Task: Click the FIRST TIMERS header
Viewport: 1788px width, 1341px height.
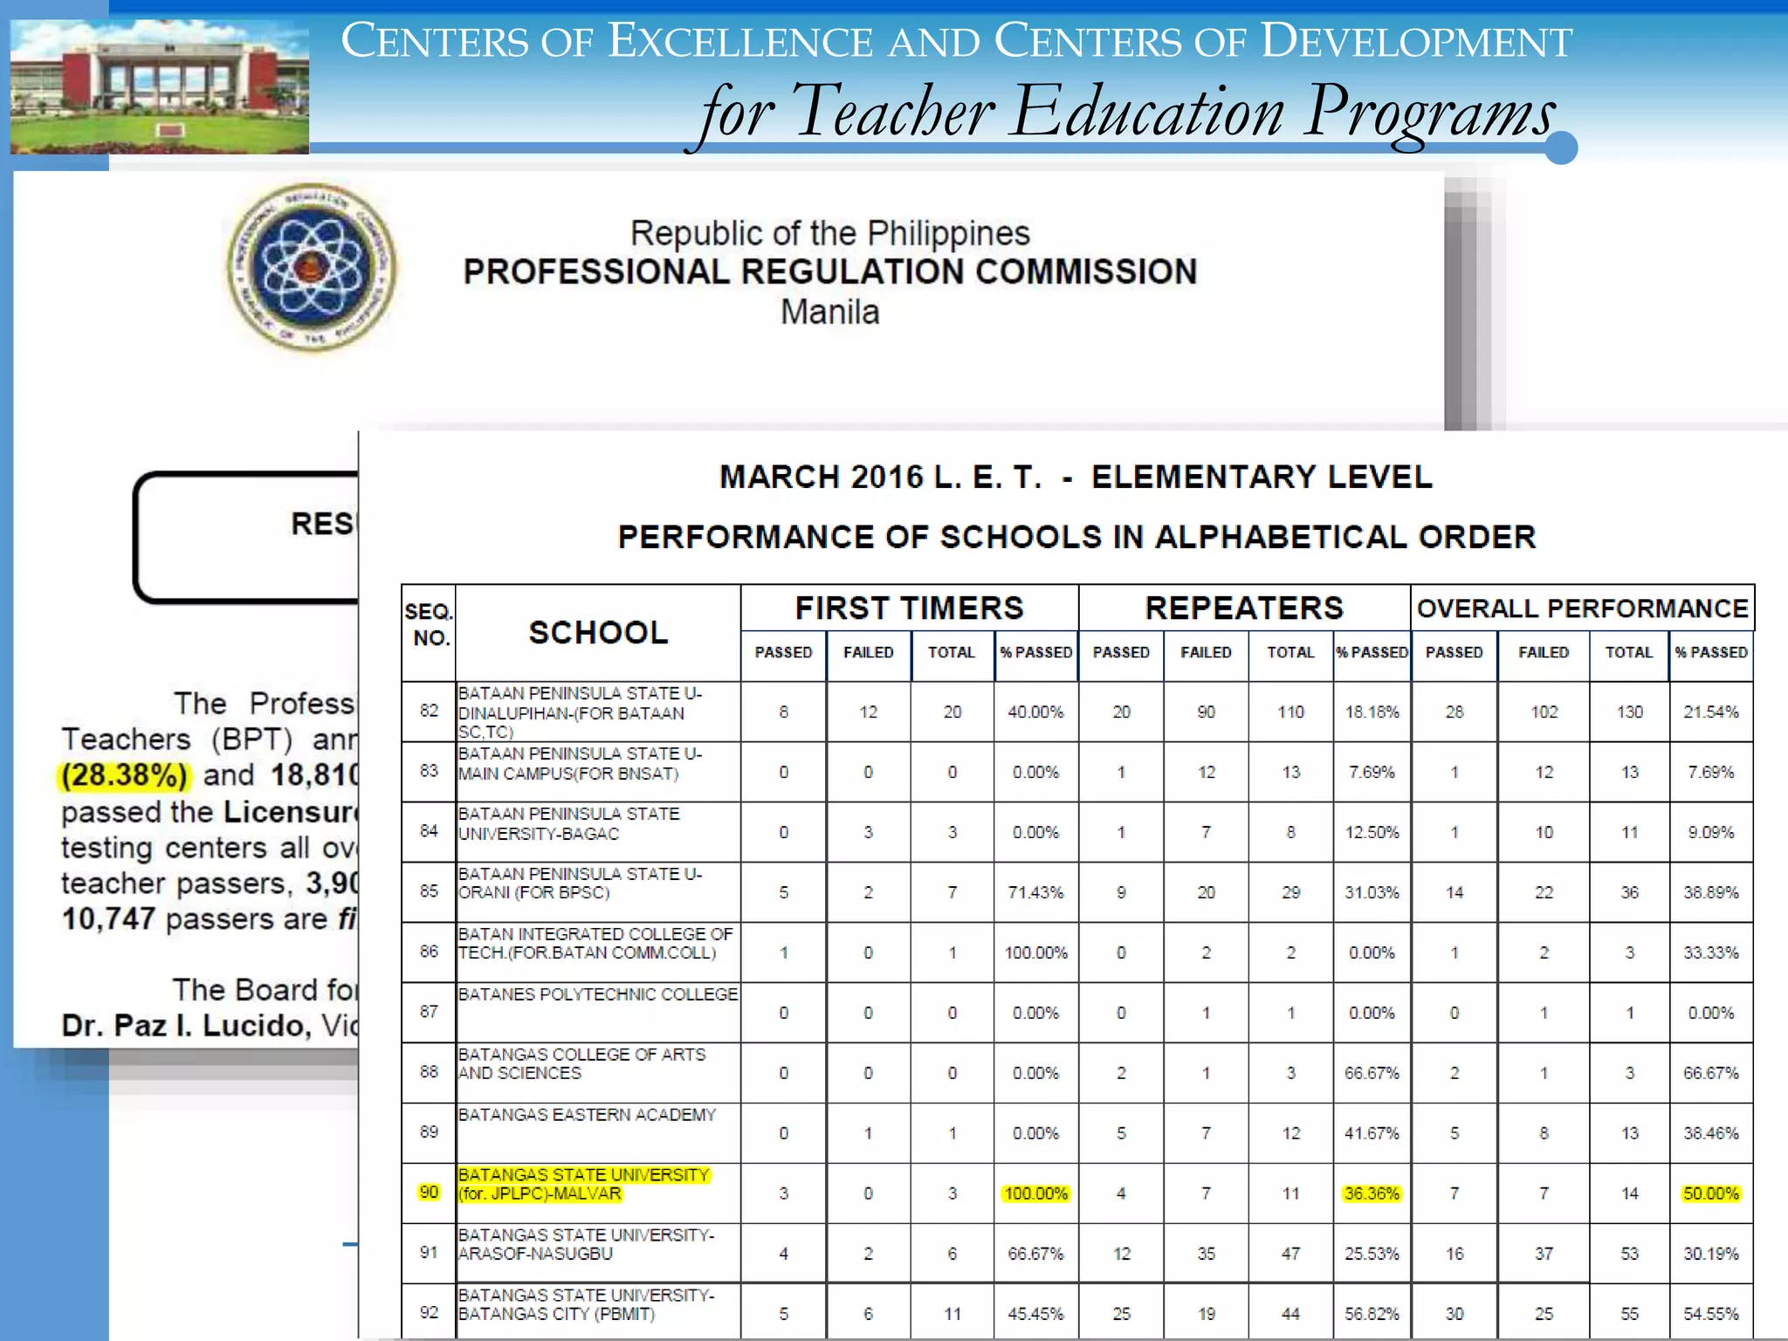Action: coord(909,608)
